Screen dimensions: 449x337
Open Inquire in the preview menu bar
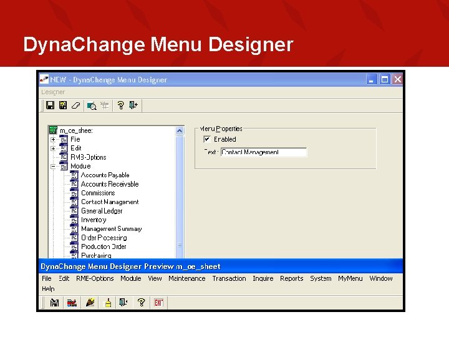(263, 278)
